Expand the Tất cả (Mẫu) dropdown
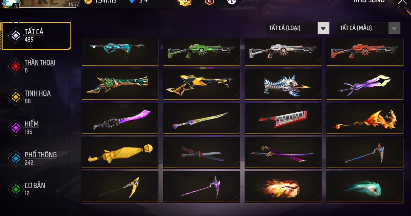 [394, 28]
